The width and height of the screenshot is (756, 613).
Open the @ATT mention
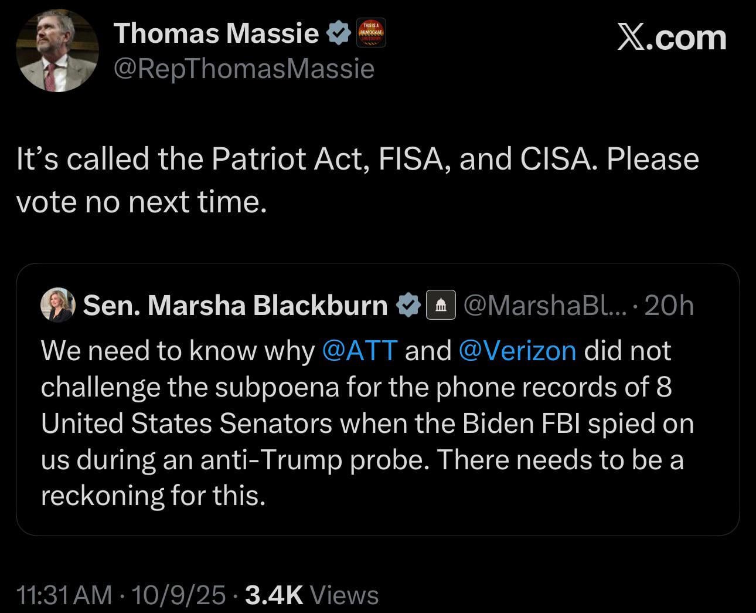tap(360, 351)
